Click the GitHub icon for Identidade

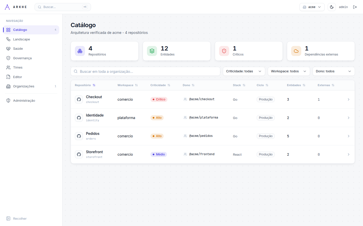pos(79,118)
